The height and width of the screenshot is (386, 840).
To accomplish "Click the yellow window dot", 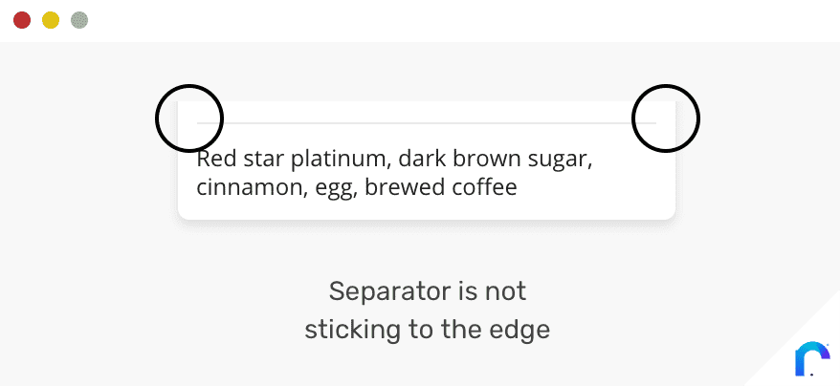I will click(x=51, y=20).
